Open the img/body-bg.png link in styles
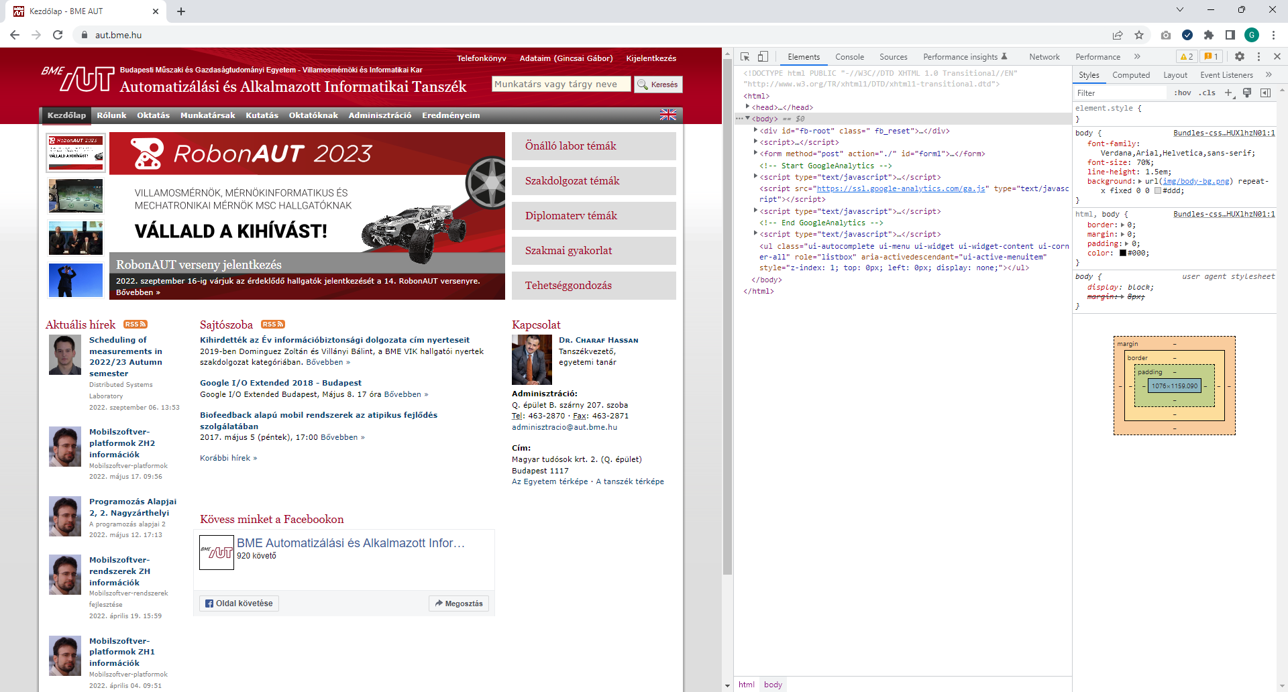 [x=1196, y=181]
